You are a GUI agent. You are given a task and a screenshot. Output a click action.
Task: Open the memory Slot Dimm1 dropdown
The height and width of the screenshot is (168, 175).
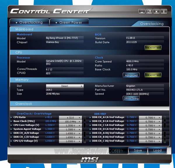tap(65, 86)
